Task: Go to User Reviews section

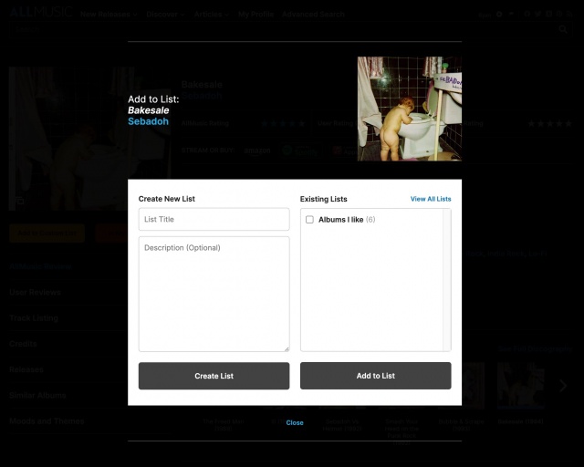Action: [35, 293]
